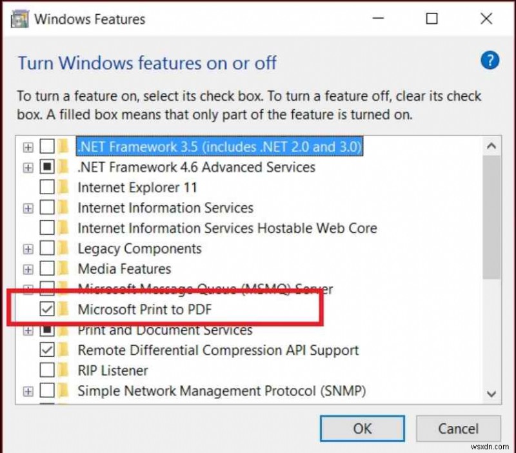Click the folder icon next to Microsoft Print to PDF
Image resolution: width=516 pixels, height=453 pixels.
[x=65, y=310]
